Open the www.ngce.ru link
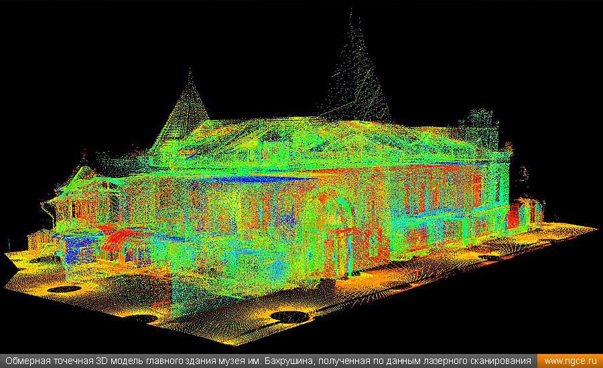 pyautogui.click(x=570, y=361)
